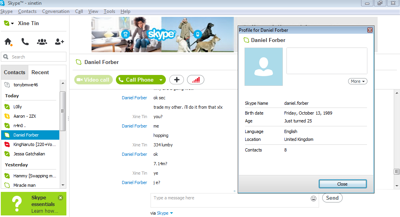Open the Help menu
Viewport: 400px width, 217px height.
tap(125, 11)
